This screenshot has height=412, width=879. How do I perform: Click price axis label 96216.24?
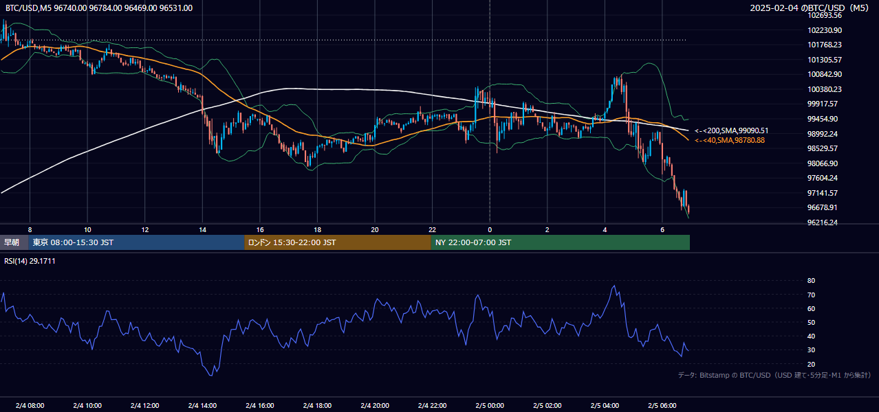pyautogui.click(x=823, y=222)
